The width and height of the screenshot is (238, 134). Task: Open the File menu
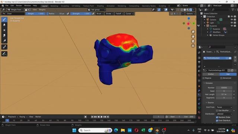coord(7,6)
